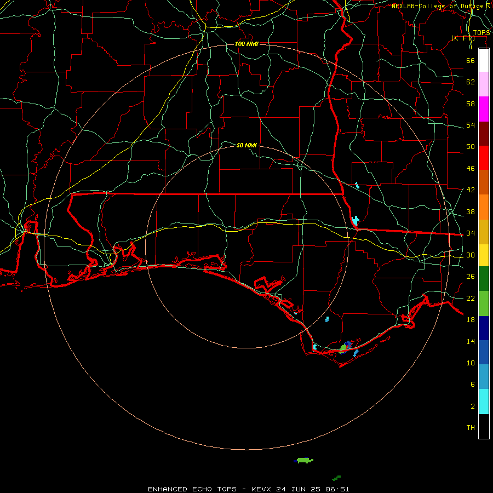Click the 6 scale label
The height and width of the screenshot is (493, 493).
tap(473, 384)
